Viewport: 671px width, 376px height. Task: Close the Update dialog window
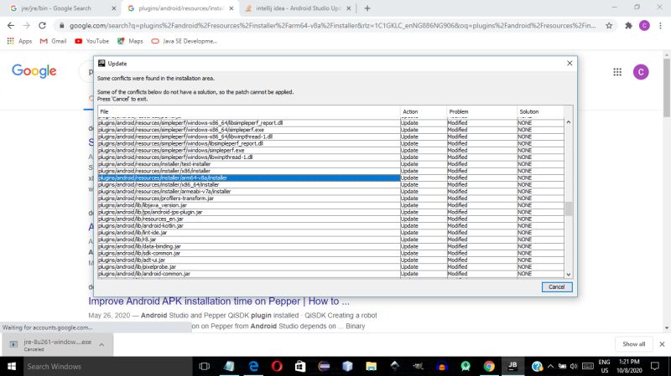570,64
